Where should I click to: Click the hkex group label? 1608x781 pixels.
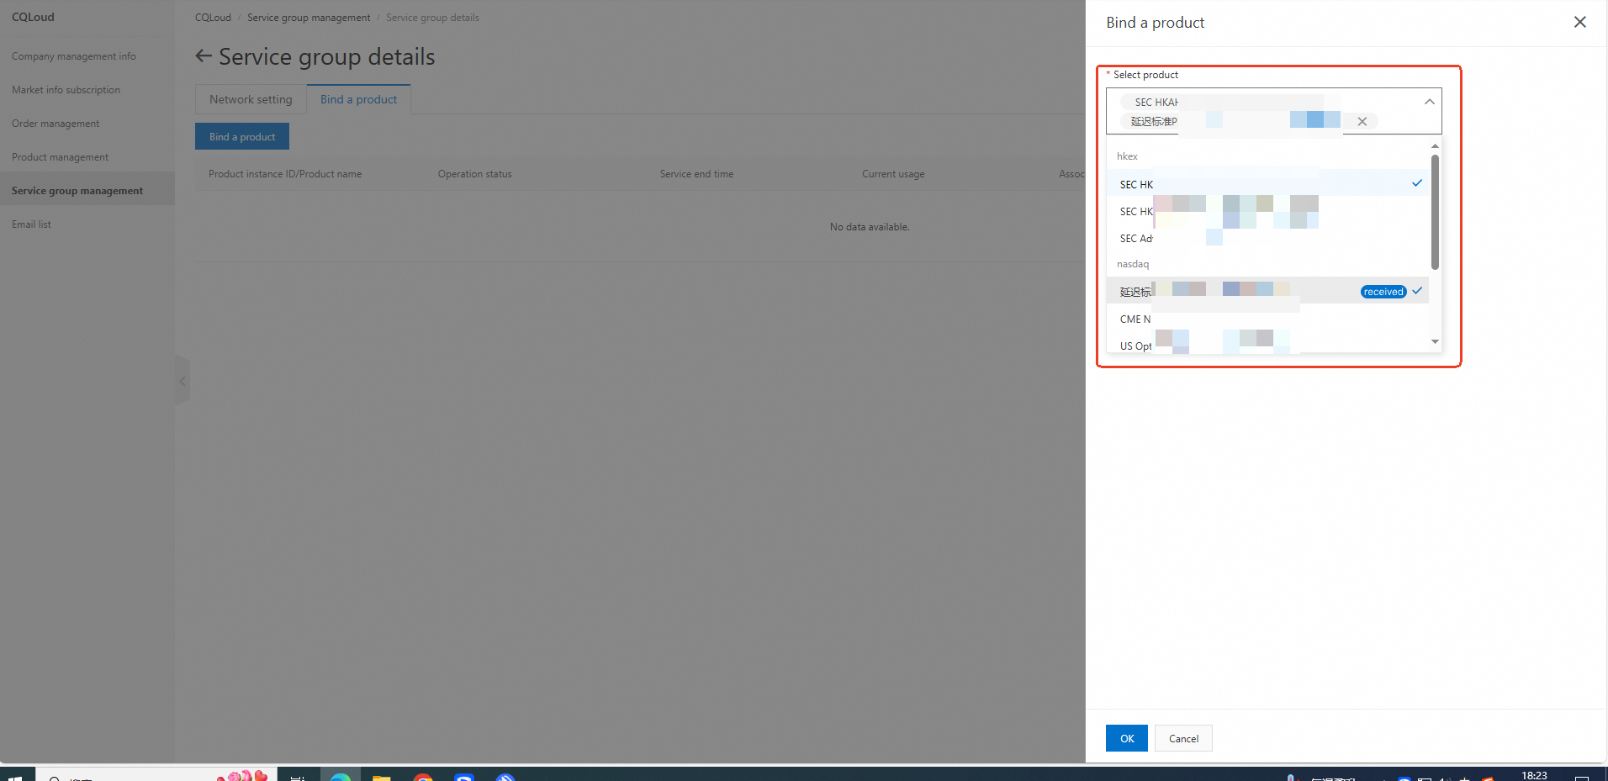pos(1127,156)
